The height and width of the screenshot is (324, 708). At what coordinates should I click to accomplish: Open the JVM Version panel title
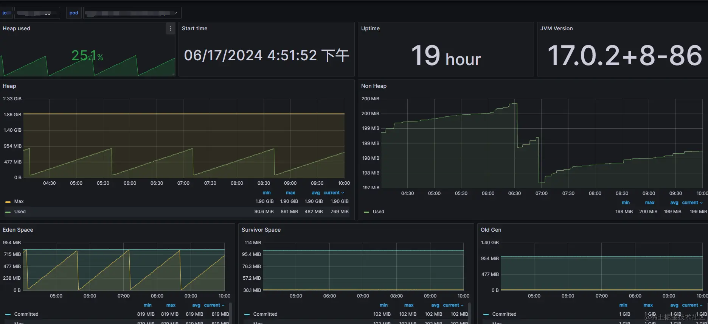(556, 28)
